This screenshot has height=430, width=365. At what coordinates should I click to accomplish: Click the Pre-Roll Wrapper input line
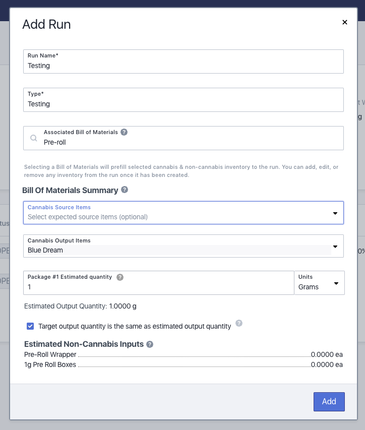pyautogui.click(x=184, y=354)
